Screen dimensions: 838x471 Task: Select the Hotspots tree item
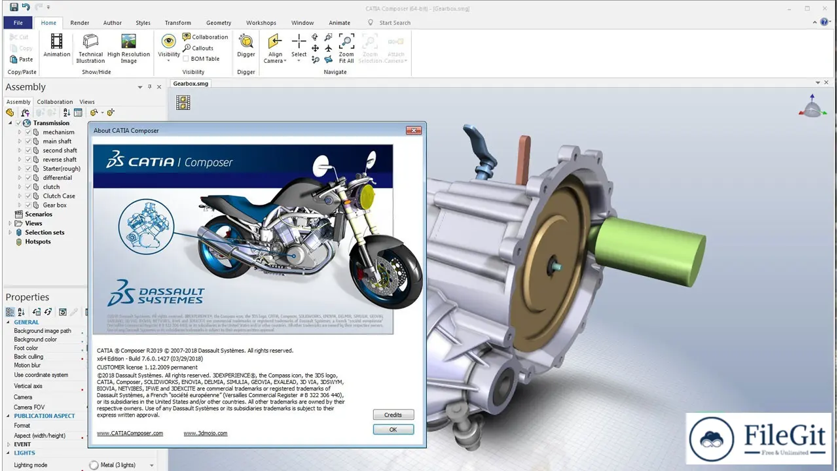38,241
